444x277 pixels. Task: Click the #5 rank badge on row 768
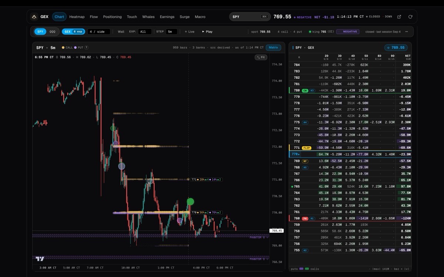[305, 167]
